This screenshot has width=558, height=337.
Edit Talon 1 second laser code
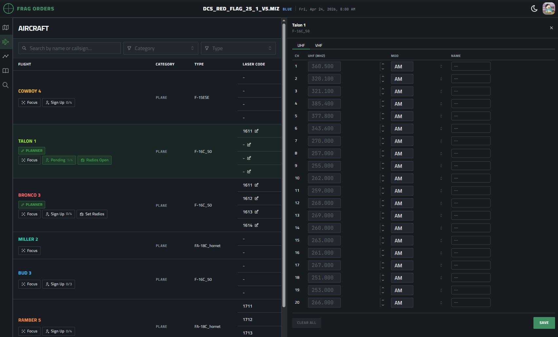point(249,144)
